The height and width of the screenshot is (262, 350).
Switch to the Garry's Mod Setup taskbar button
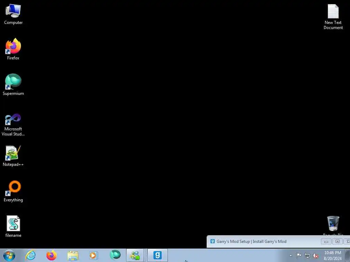pos(157,255)
